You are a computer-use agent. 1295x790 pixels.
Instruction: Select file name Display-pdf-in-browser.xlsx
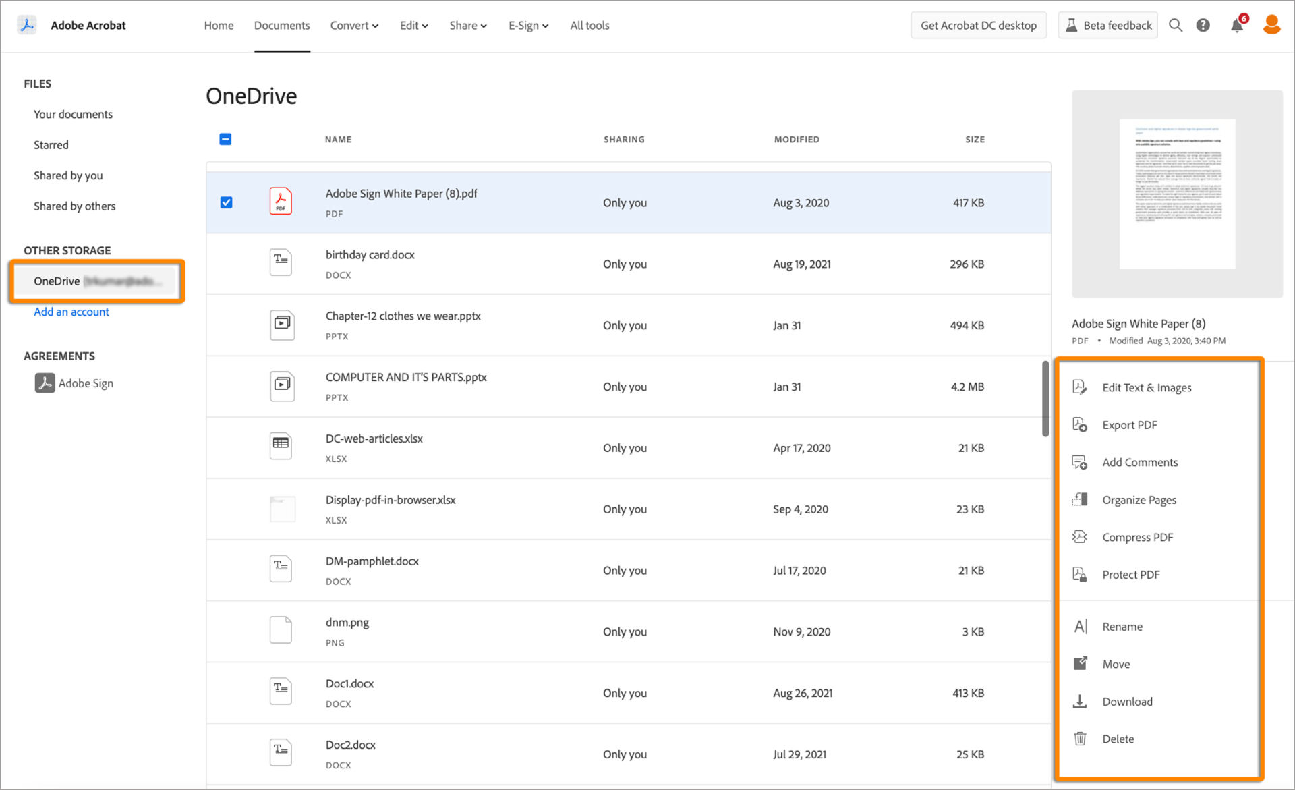[x=391, y=501]
